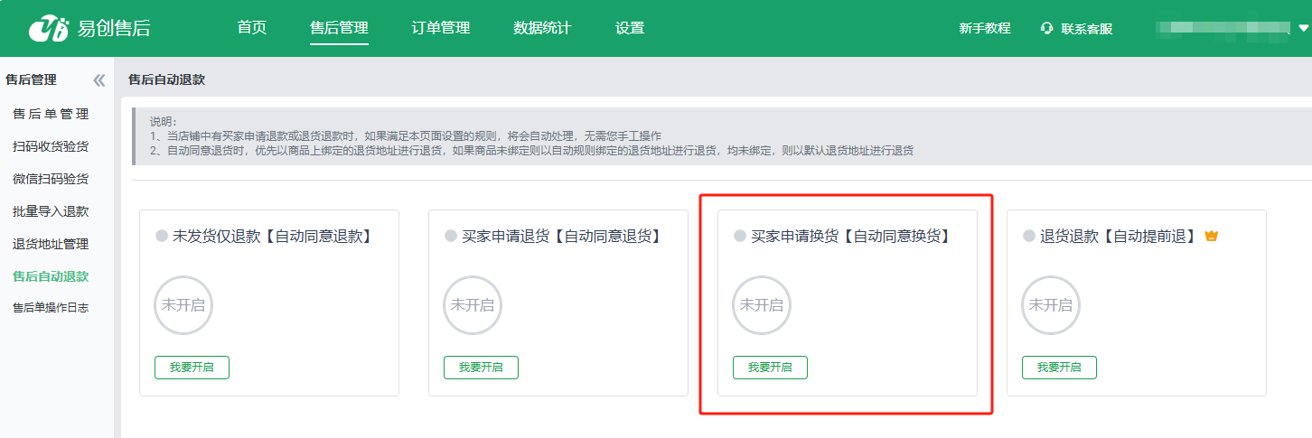Image resolution: width=1312 pixels, height=438 pixels.
Task: Click 我要开启 for 未发货仅退款
Action: tap(192, 368)
